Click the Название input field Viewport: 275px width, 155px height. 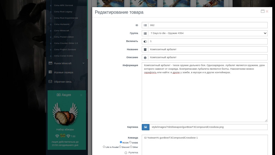click(x=207, y=49)
